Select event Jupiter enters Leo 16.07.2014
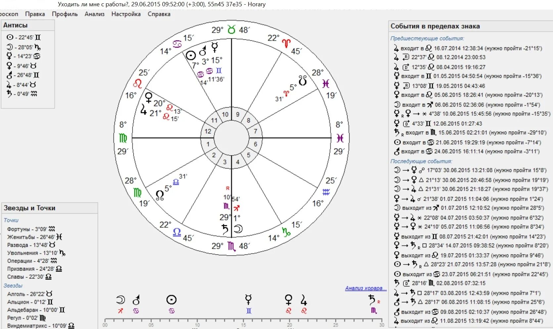Viewport: 553px width, 329px height. click(x=468, y=48)
